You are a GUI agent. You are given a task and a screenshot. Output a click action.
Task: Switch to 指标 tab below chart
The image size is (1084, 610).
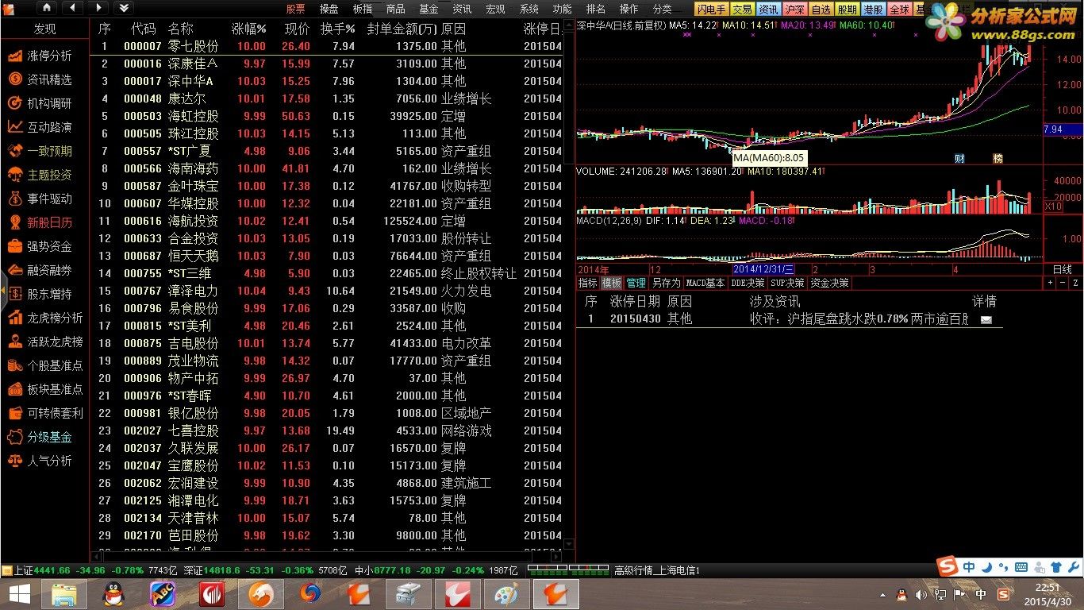coord(587,283)
